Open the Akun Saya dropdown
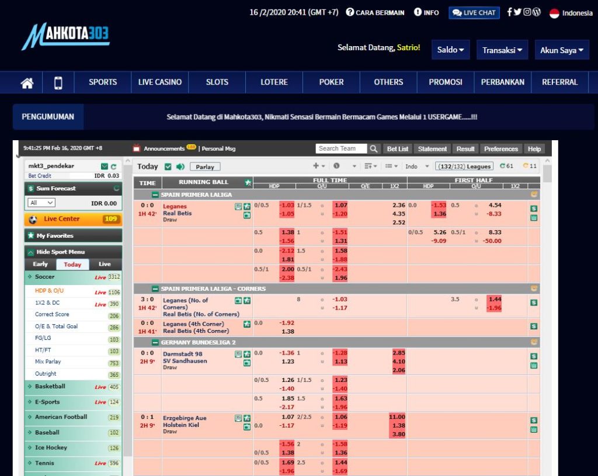The width and height of the screenshot is (598, 476). tap(562, 50)
